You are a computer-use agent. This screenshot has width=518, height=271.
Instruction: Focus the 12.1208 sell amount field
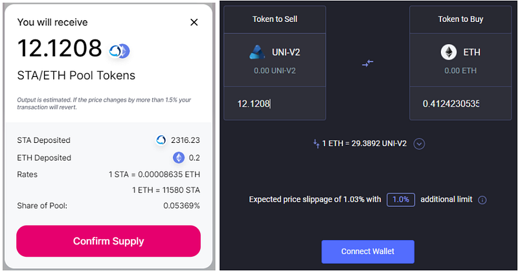click(275, 103)
